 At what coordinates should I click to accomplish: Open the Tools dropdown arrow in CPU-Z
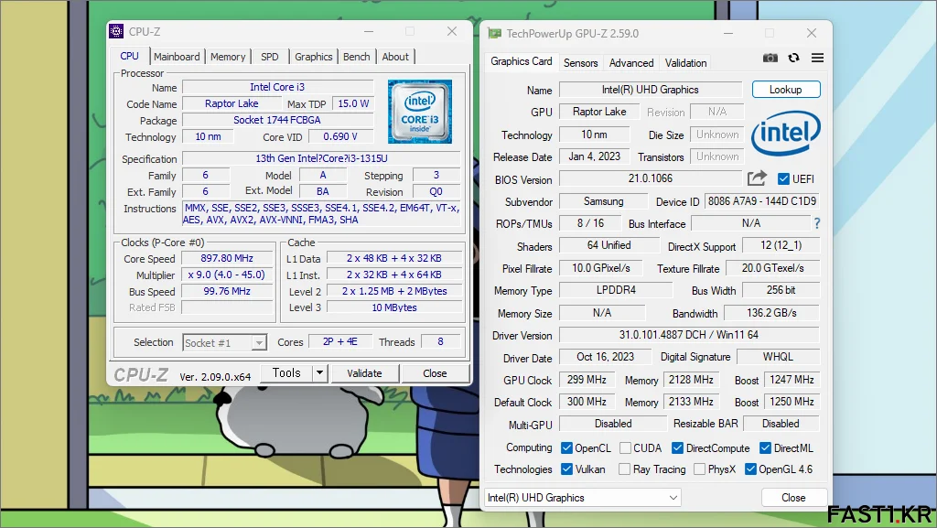tap(319, 372)
